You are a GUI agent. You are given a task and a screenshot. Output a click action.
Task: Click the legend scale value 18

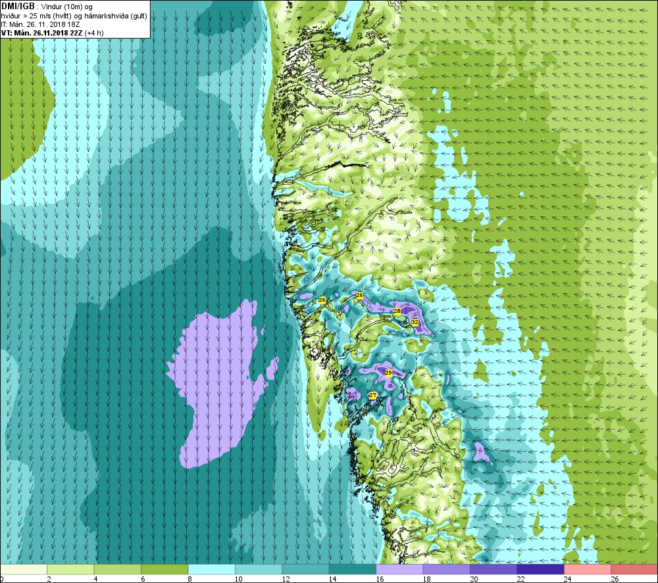[x=427, y=579]
